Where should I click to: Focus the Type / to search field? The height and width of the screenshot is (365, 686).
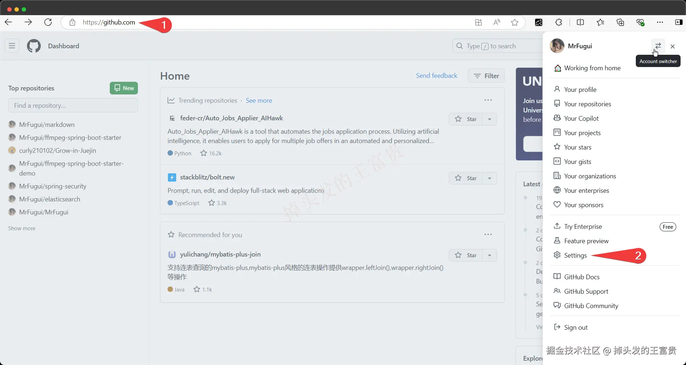pos(498,46)
